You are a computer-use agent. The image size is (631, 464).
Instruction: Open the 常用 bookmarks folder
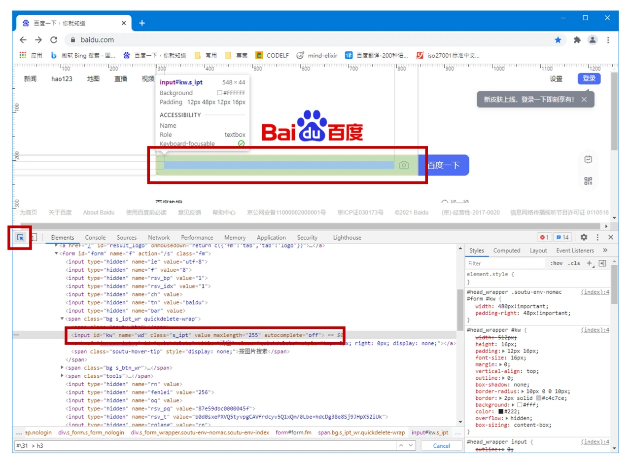point(206,55)
